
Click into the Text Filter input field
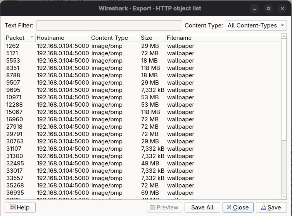pyautogui.click(x=109, y=26)
